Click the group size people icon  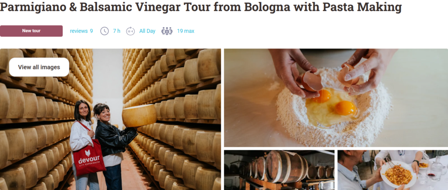[167, 31]
